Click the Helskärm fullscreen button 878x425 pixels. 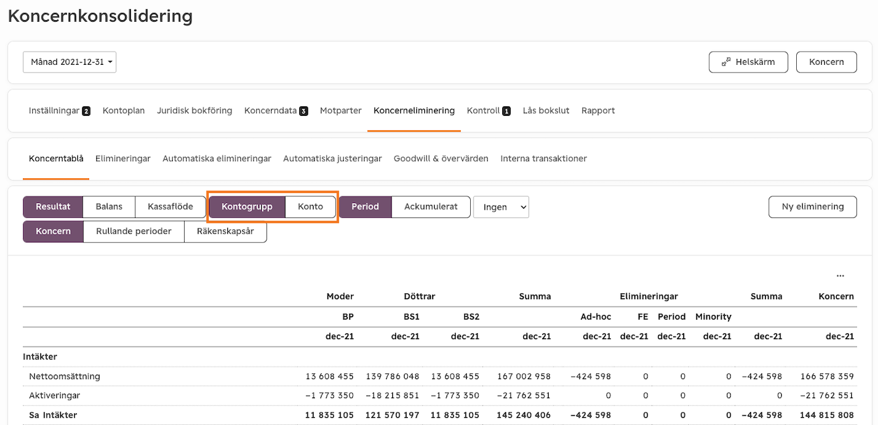pyautogui.click(x=748, y=62)
